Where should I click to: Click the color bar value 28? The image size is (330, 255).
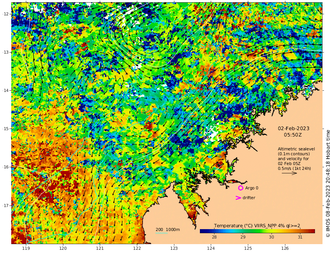[x=214, y=237]
